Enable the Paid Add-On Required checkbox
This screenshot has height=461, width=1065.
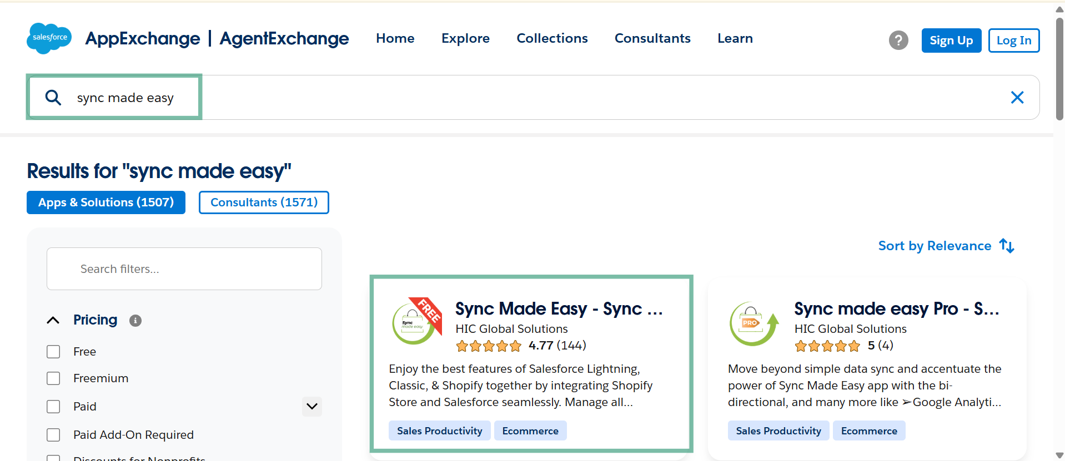pyautogui.click(x=53, y=435)
